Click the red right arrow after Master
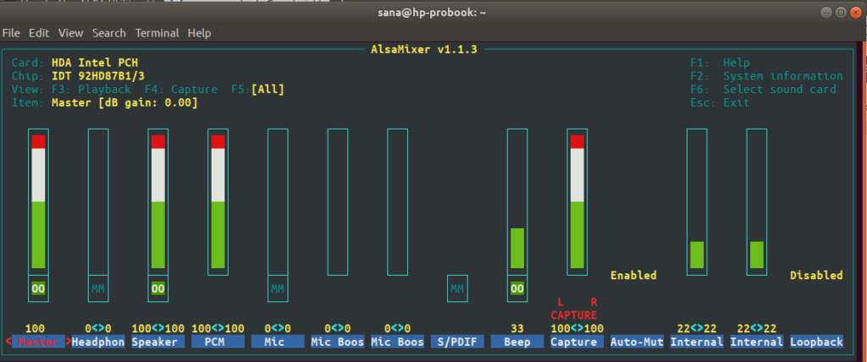Viewport: 867px width, 362px height. [x=69, y=342]
